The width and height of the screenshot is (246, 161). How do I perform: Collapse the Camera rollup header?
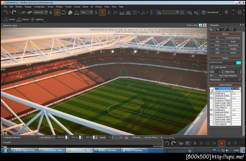tap(225, 58)
